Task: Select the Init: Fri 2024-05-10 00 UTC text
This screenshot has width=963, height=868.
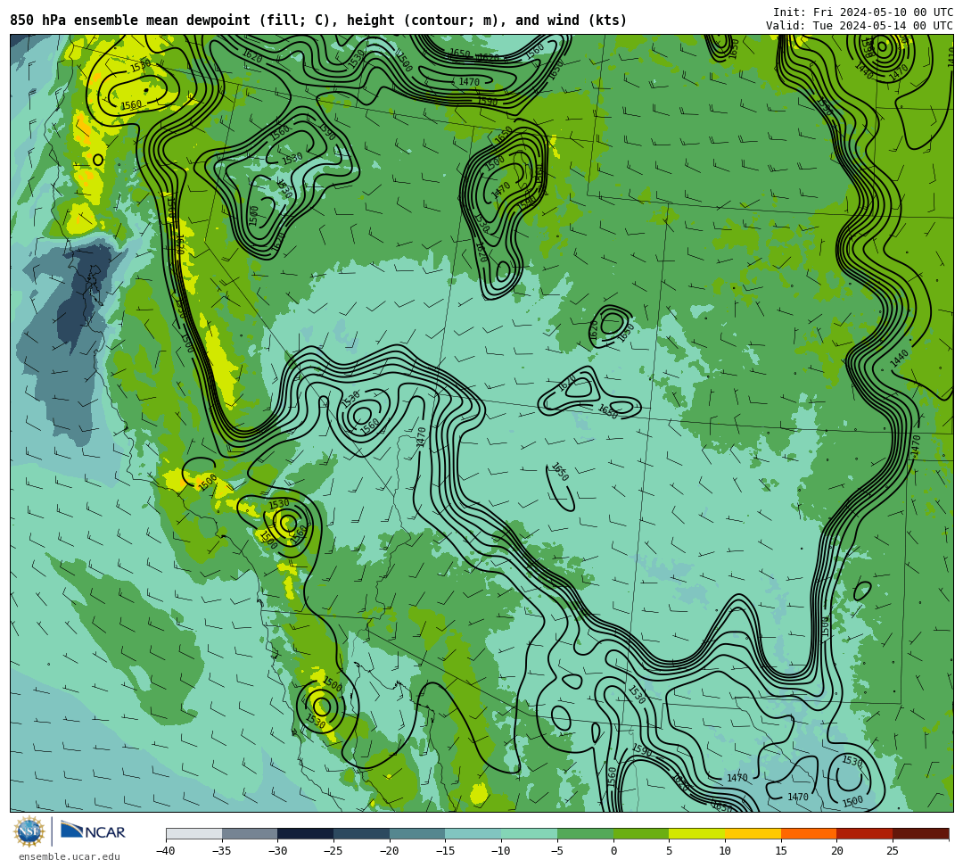Action: click(x=863, y=12)
